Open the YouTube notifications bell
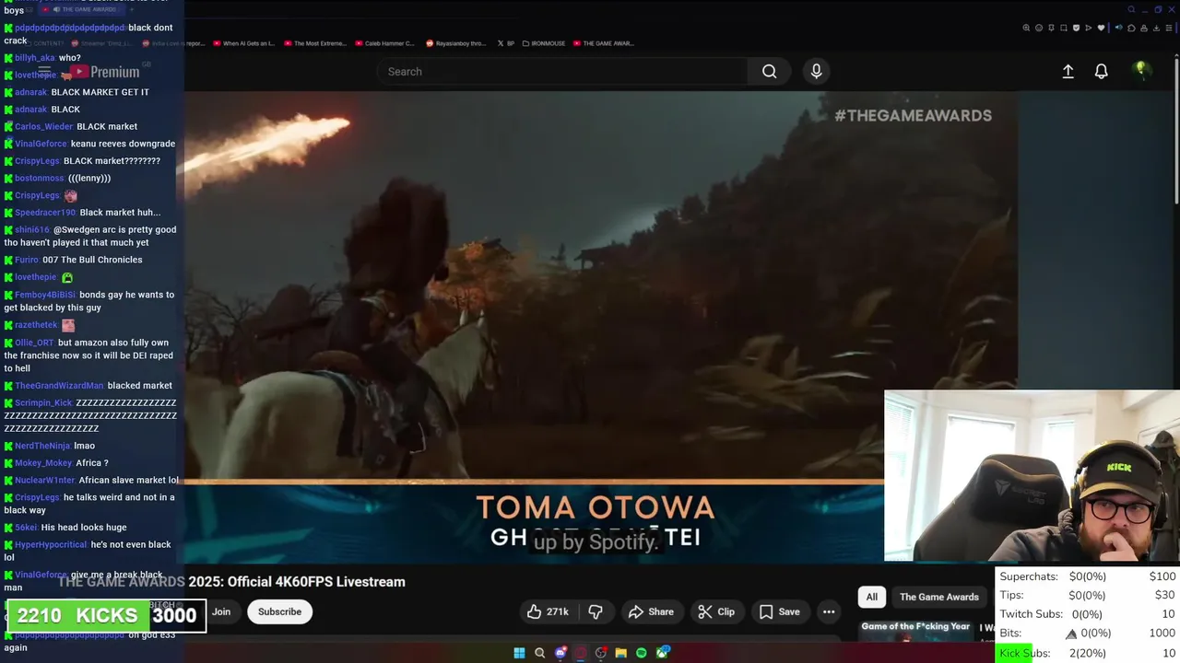This screenshot has height=663, width=1180. point(1101,71)
